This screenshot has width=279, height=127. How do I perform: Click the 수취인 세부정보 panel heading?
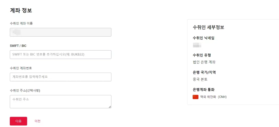[208, 27]
